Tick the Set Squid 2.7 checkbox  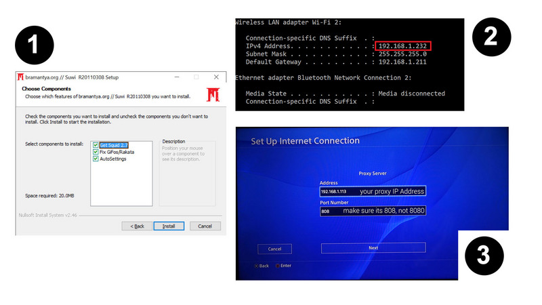(x=96, y=145)
